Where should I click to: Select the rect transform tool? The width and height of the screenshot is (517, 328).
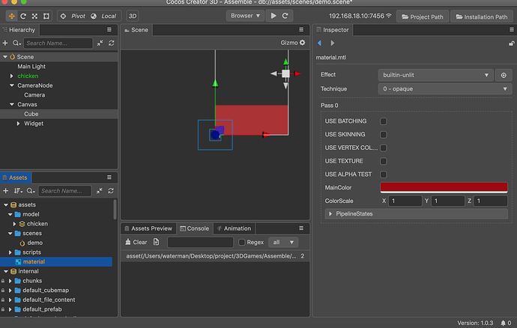46,16
